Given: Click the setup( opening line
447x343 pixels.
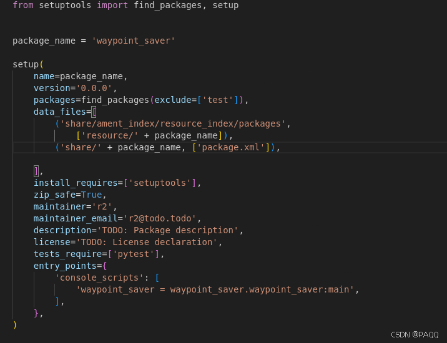Looking at the screenshot, I should [28, 64].
